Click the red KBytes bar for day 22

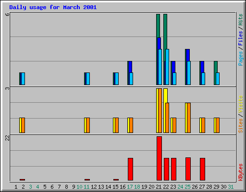[x=166, y=169]
